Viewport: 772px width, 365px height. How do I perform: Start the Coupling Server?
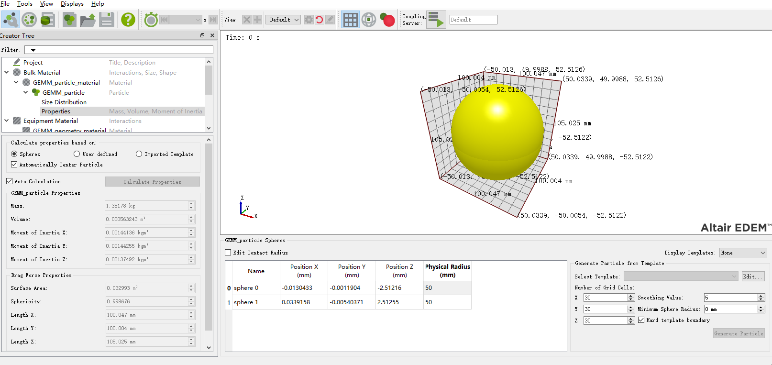436,20
